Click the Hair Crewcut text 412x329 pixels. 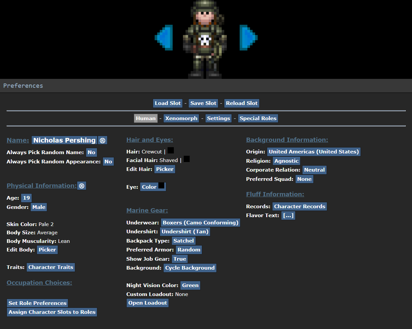click(x=144, y=152)
